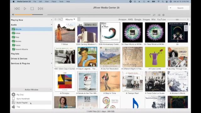Screen dimensions: 201x113
Task: Open the Amazon link
Action: (x=122, y=19)
